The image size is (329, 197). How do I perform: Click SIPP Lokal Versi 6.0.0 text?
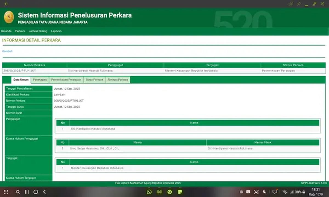[314, 183]
